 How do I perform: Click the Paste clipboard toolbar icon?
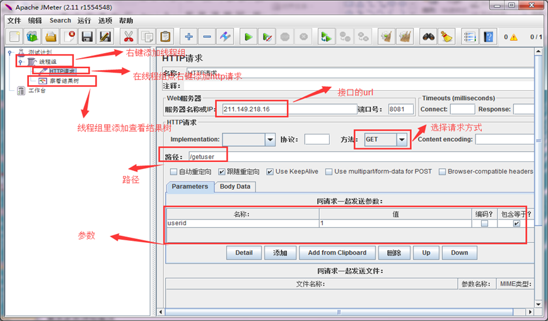click(x=165, y=37)
